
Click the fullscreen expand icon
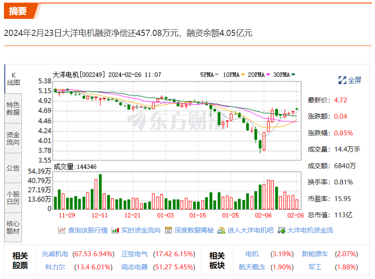click(x=343, y=80)
